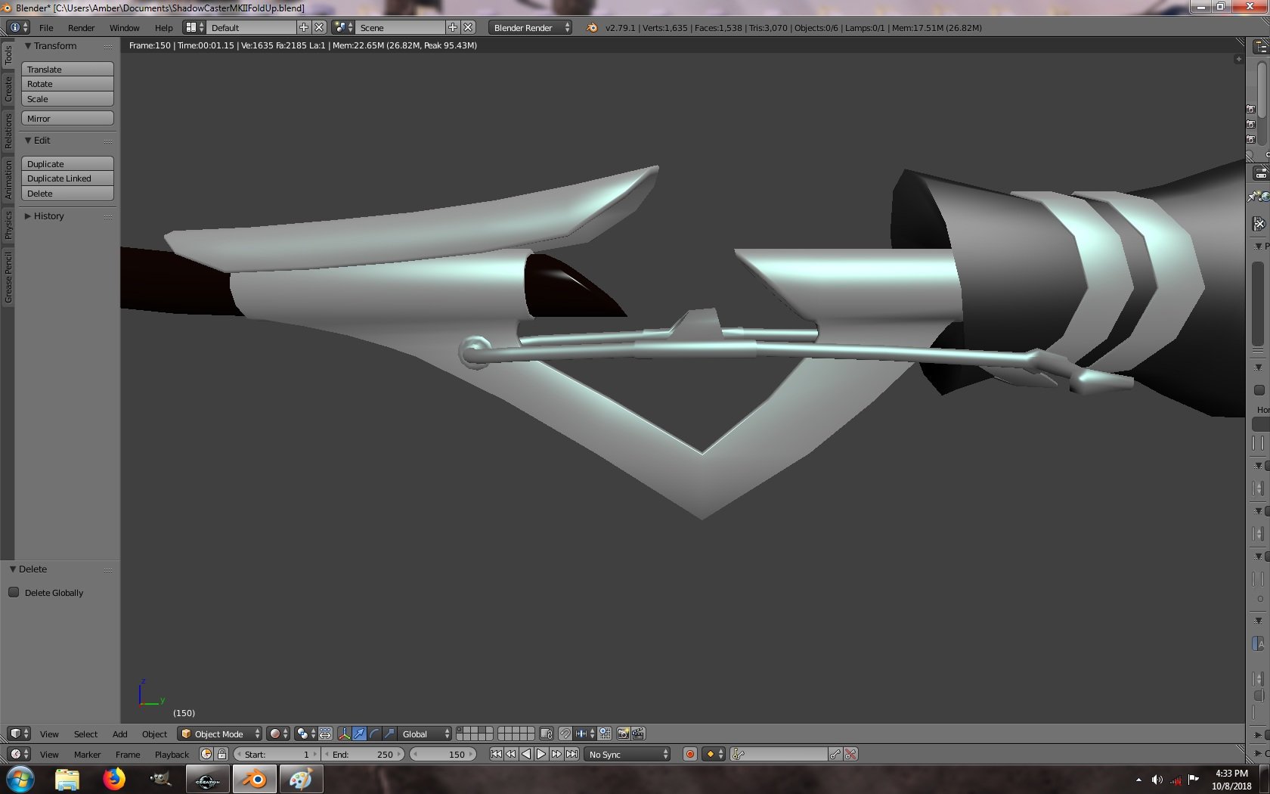Click the current frame field showing 150
This screenshot has height=794, width=1270.
click(443, 754)
